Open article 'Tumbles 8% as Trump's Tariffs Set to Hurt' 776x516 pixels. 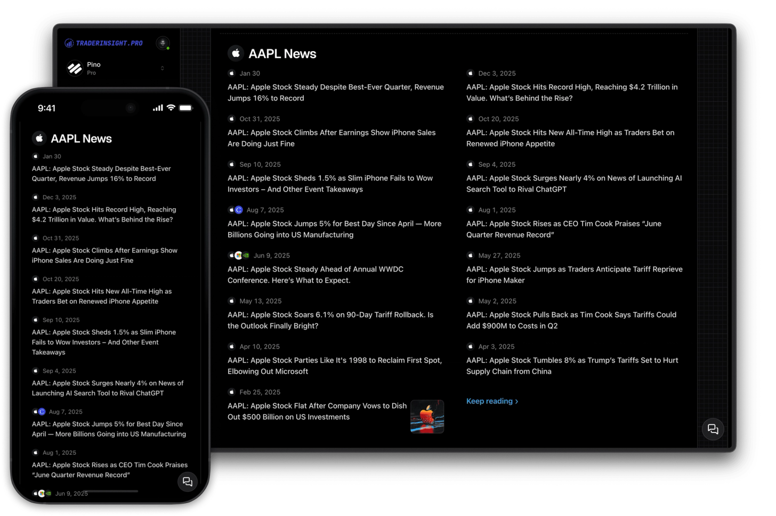tap(572, 366)
